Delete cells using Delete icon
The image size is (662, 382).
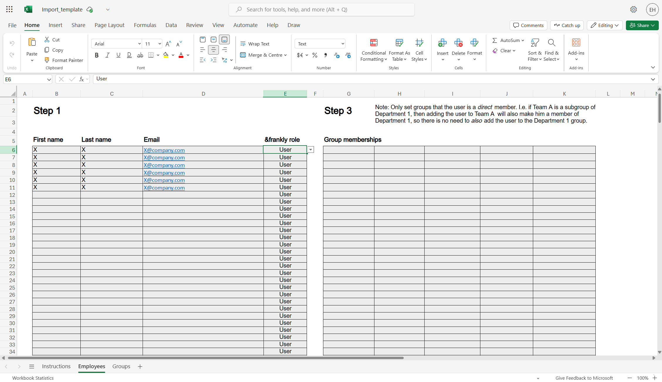pyautogui.click(x=458, y=43)
